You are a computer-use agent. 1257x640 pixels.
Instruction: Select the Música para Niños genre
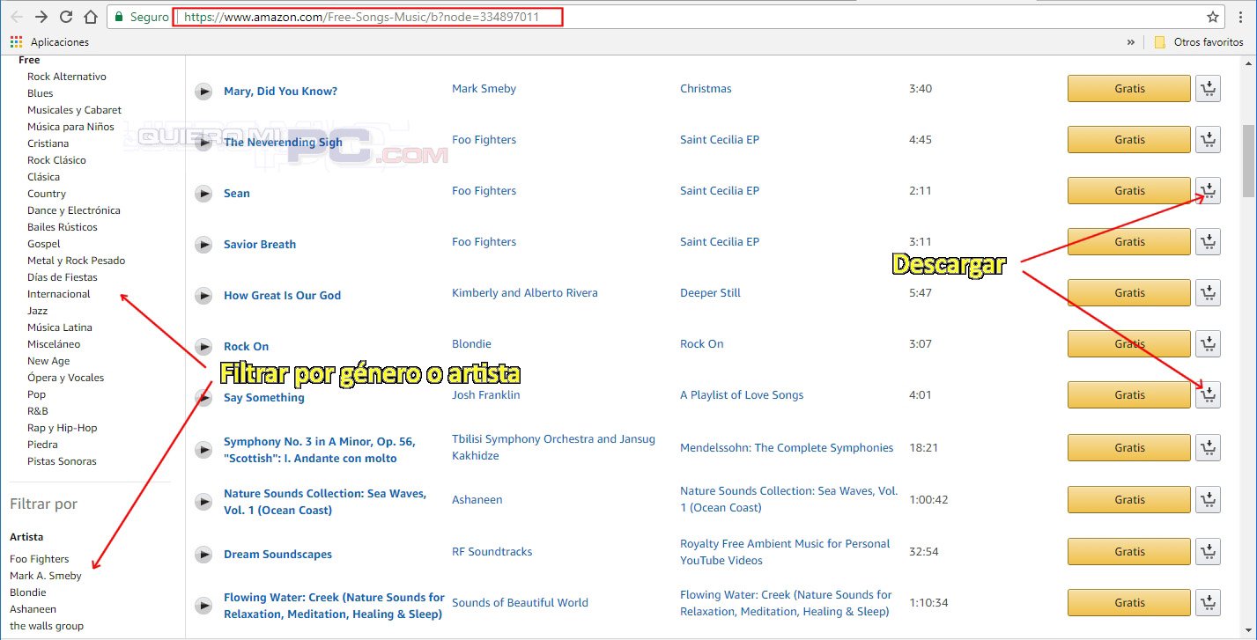click(70, 127)
